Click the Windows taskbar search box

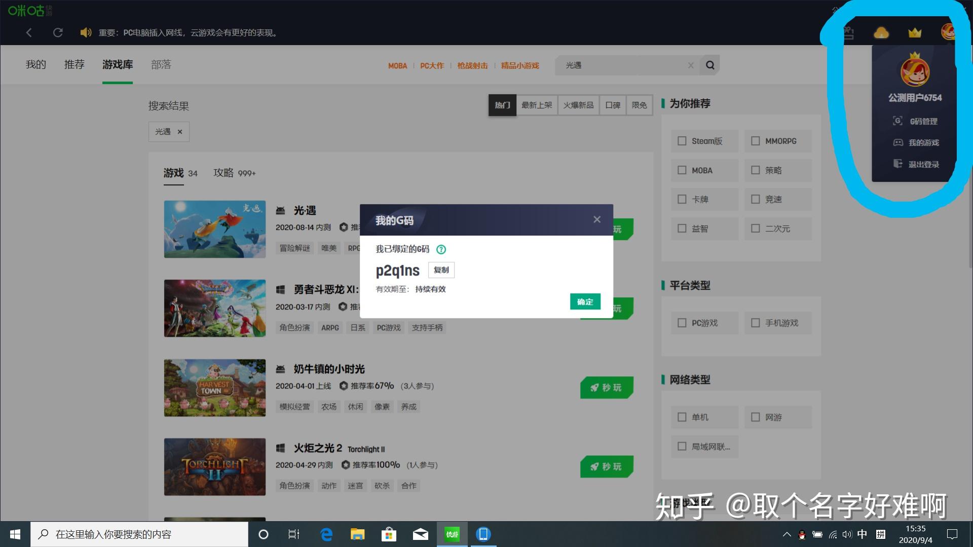point(139,534)
